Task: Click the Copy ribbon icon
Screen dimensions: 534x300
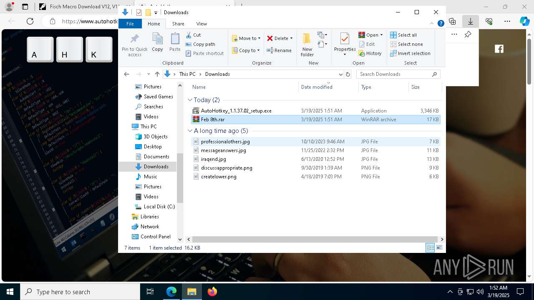Action: tap(157, 42)
